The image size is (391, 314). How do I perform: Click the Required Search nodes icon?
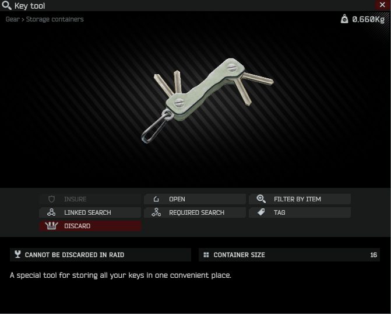[x=156, y=212]
